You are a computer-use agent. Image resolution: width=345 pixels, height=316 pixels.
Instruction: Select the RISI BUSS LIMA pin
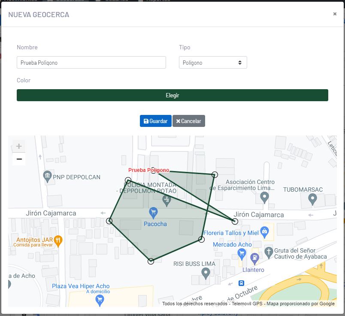click(x=206, y=274)
